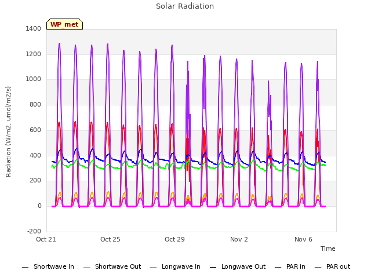The height and width of the screenshot is (278, 371).
Task: Click the 600 y-axis tick label
Action: point(35,130)
